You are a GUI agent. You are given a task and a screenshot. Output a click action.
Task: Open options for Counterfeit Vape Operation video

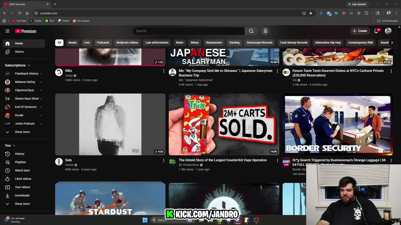point(277,160)
